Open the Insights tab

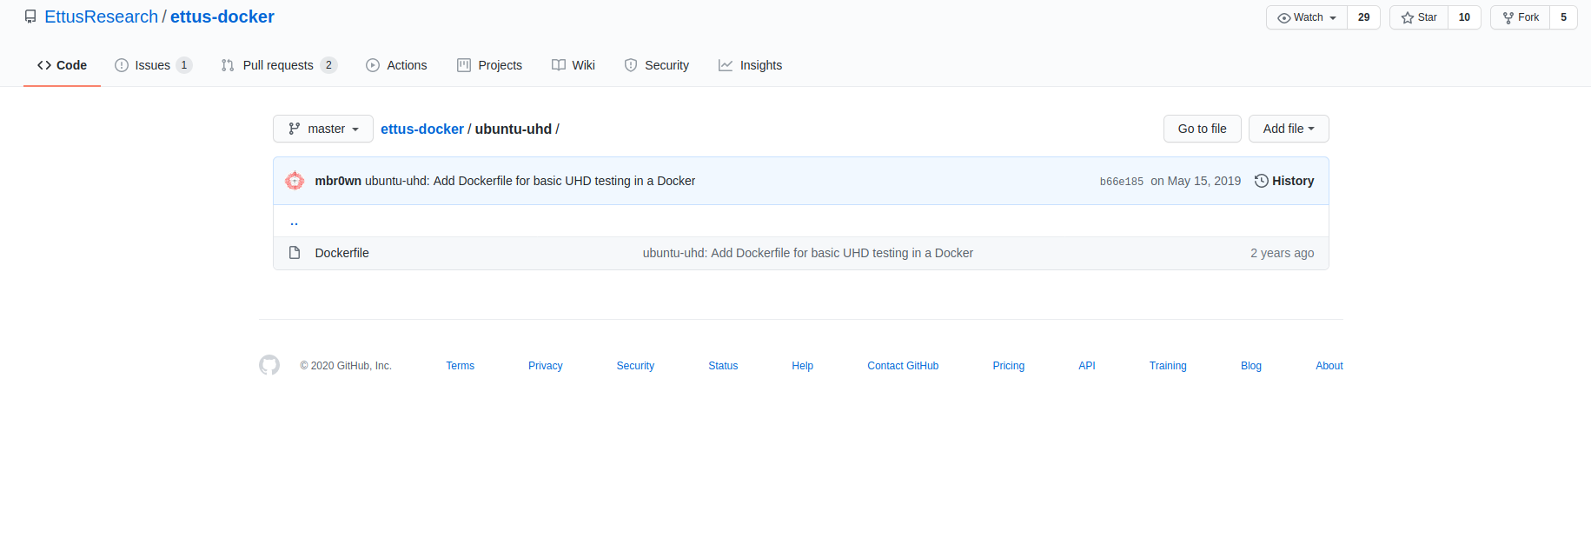click(750, 65)
